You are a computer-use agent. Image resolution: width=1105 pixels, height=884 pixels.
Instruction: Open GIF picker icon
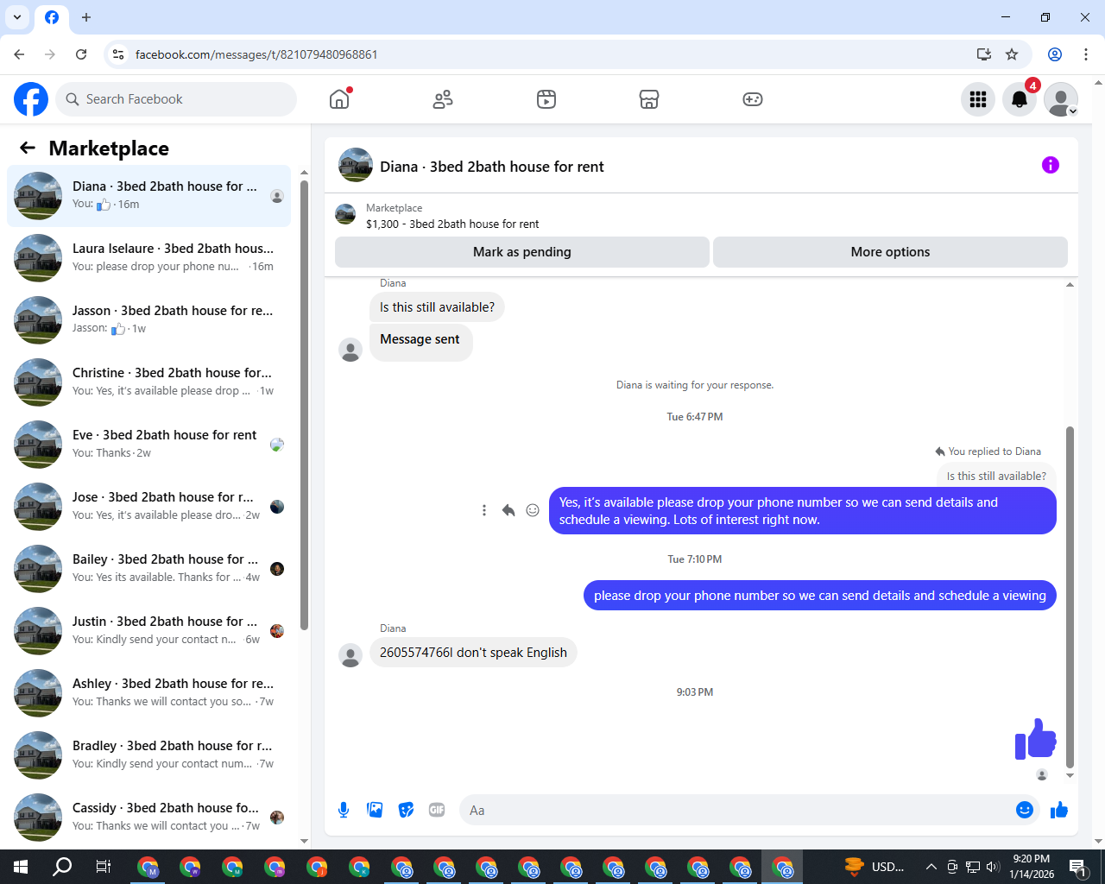437,810
